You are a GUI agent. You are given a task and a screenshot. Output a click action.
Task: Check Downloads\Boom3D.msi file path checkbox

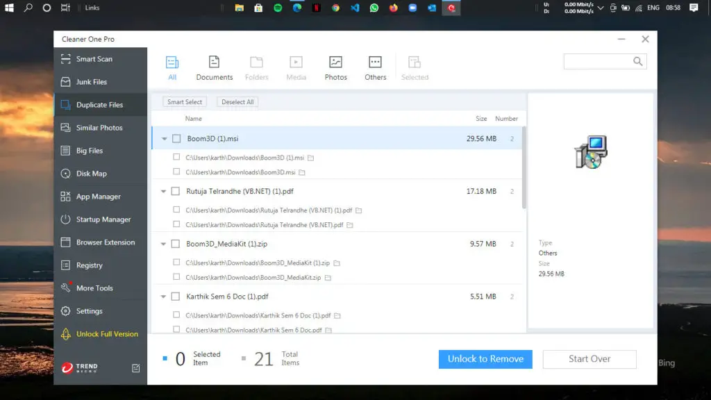tap(176, 172)
